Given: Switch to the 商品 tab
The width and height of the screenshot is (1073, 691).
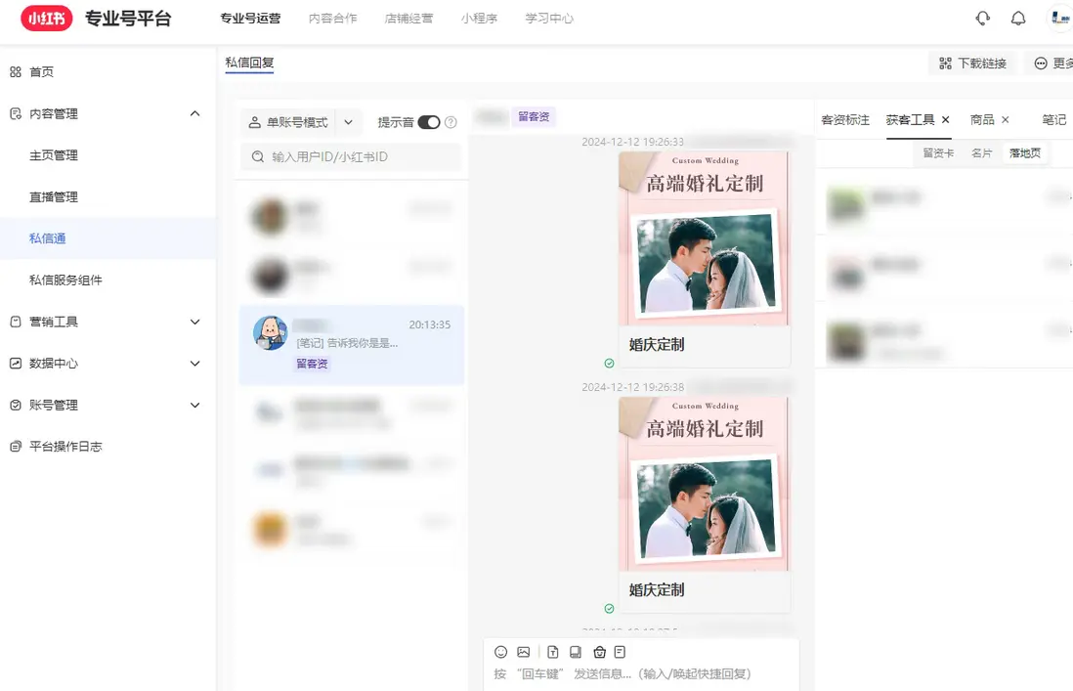Looking at the screenshot, I should pos(982,119).
